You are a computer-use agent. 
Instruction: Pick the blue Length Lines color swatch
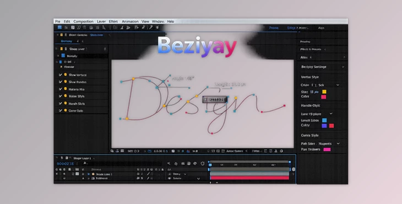pos(324,120)
